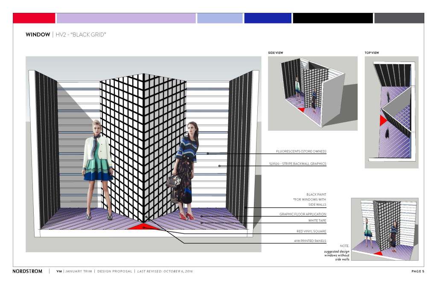Pick the light periwinkle blue swatch

(x=220, y=18)
